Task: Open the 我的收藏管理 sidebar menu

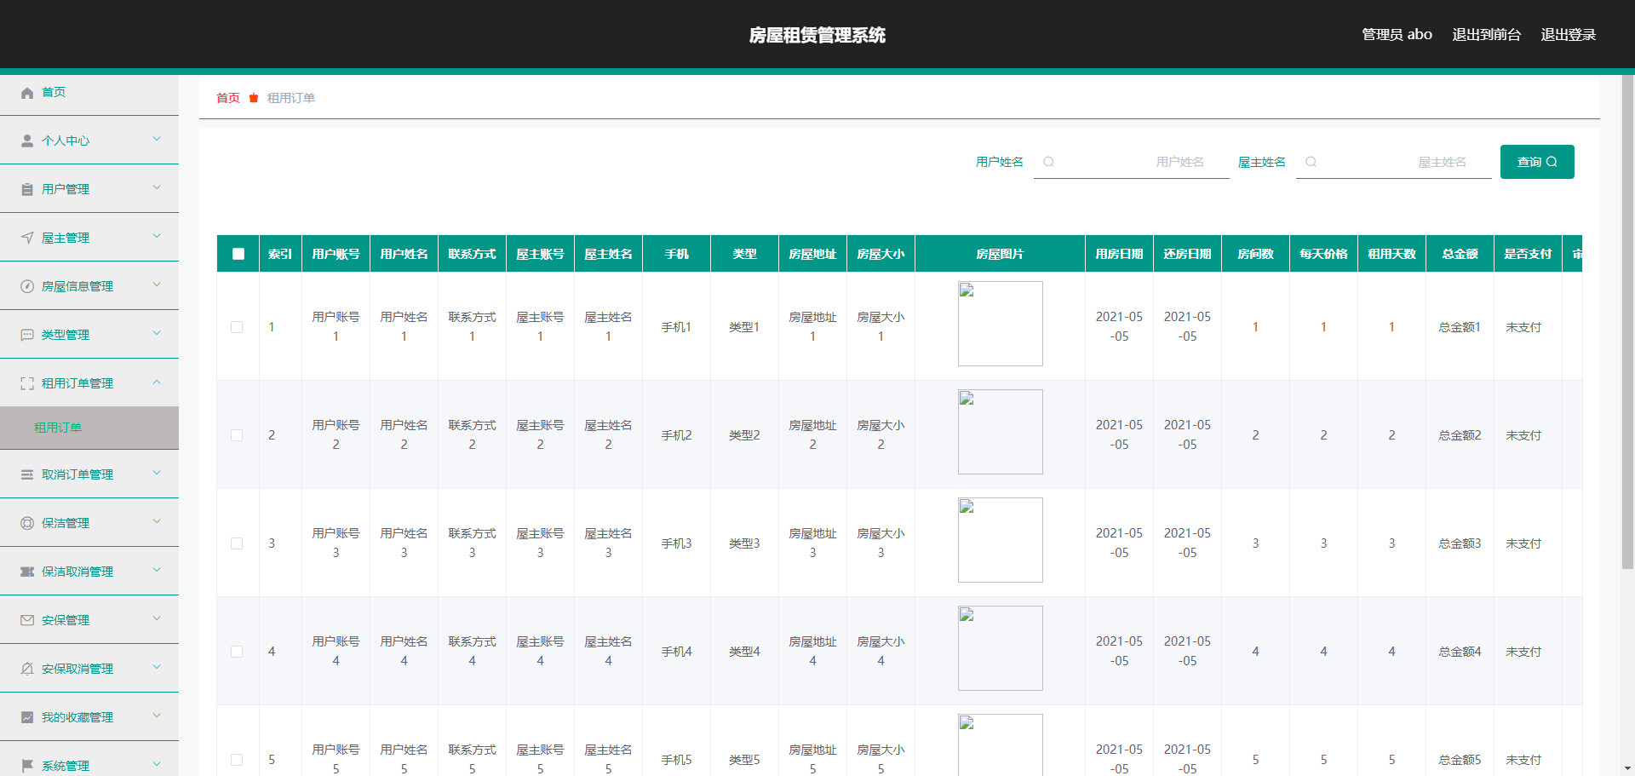Action: click(x=89, y=717)
